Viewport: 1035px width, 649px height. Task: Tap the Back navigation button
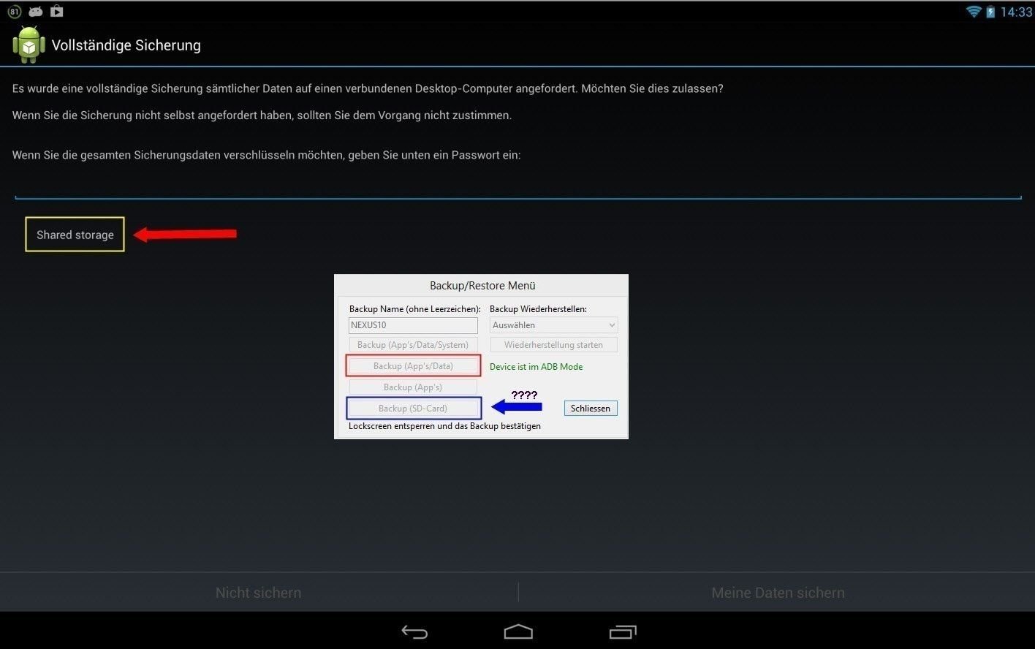(414, 631)
